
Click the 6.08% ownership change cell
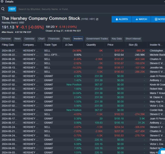78,144
